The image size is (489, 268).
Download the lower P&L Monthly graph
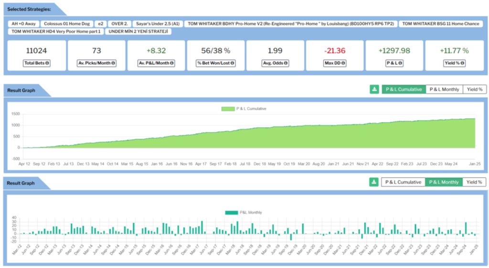coord(374,182)
